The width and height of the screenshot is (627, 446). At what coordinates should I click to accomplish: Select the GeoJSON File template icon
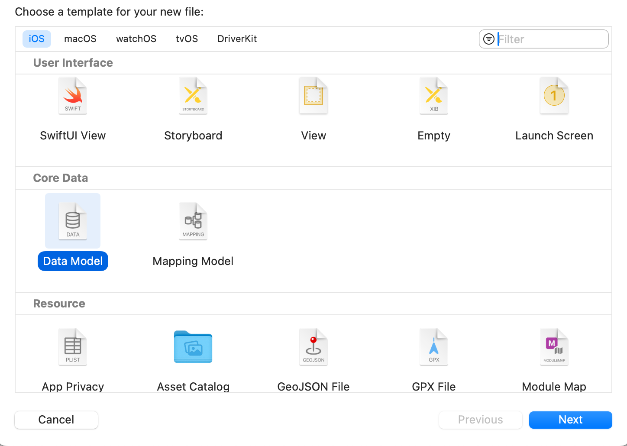[313, 347]
